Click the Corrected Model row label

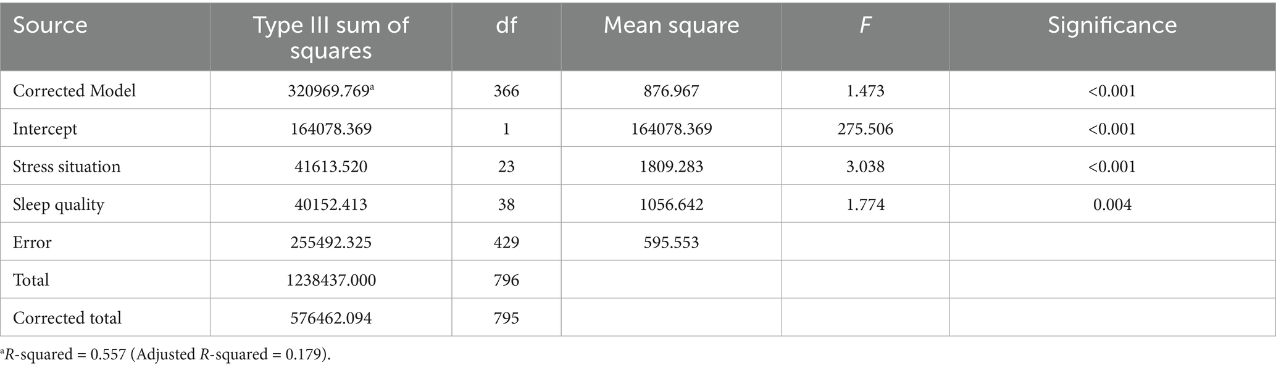(74, 91)
